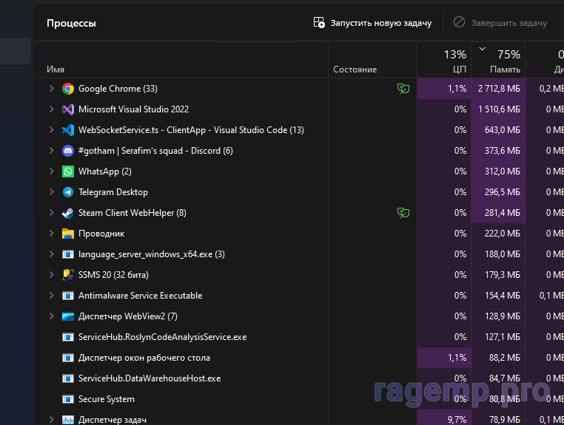Expand the Telegram Desktop process row
The width and height of the screenshot is (564, 425).
click(51, 192)
